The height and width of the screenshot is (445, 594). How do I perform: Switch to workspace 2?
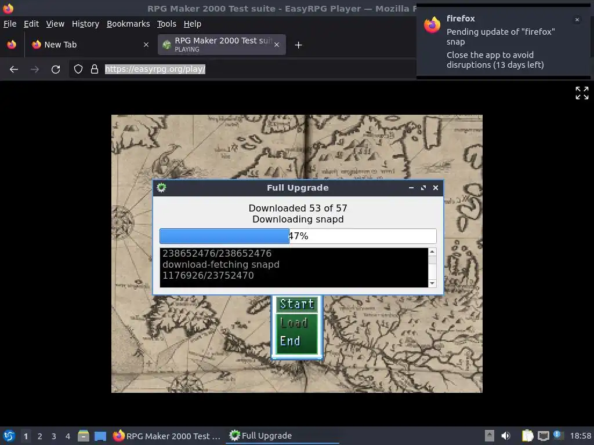40,436
